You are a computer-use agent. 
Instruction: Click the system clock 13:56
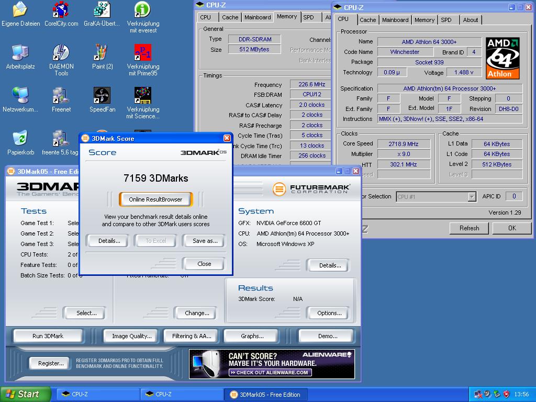(521, 394)
